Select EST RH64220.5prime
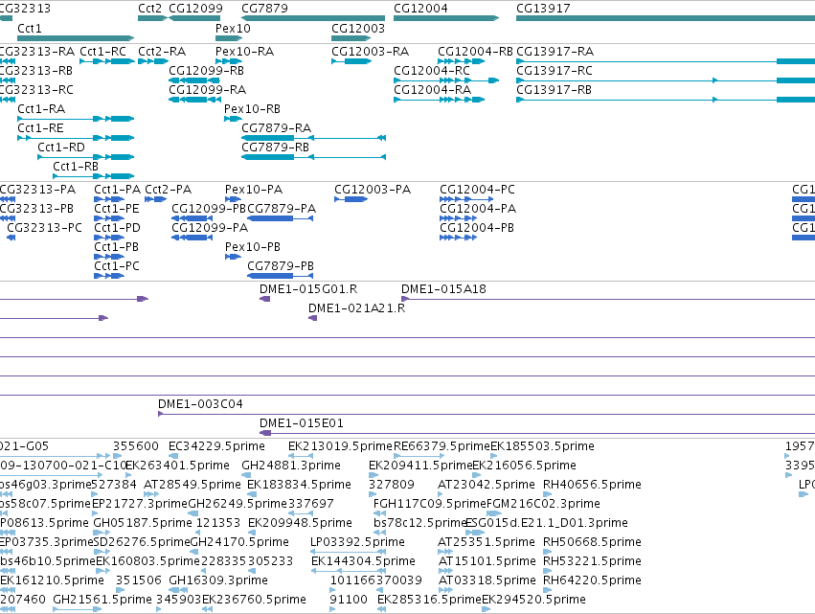 point(547,590)
